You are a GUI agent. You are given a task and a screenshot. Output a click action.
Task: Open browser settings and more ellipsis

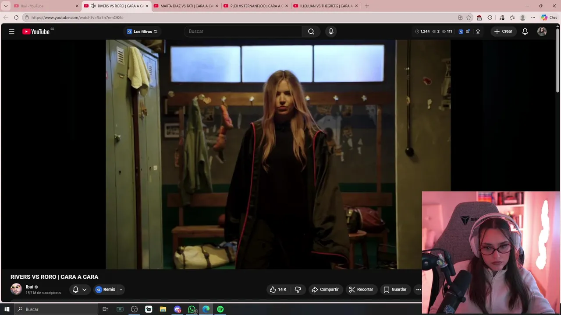click(x=533, y=17)
